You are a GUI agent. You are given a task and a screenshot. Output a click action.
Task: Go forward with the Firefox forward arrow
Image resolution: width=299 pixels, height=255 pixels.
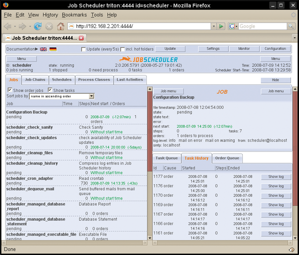(x=22, y=26)
